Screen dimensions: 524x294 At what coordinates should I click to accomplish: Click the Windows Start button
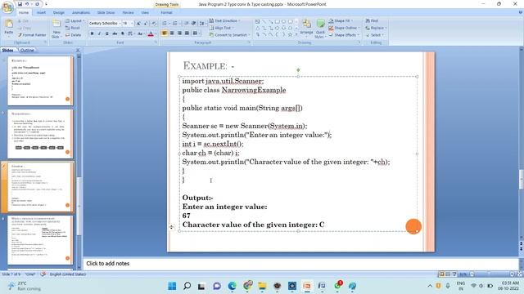coord(172,286)
